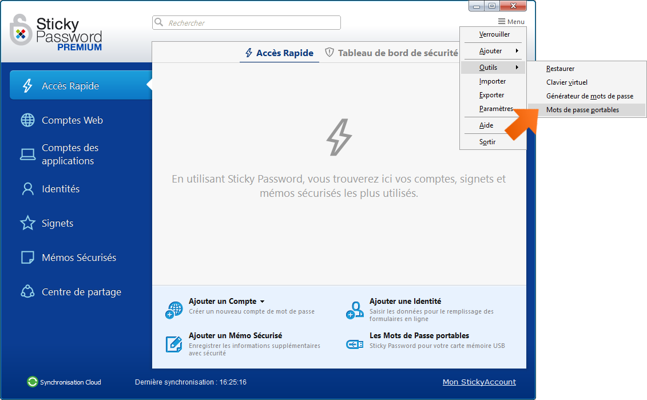Choose Importer in the menu
This screenshot has width=647, height=400.
[x=493, y=81]
